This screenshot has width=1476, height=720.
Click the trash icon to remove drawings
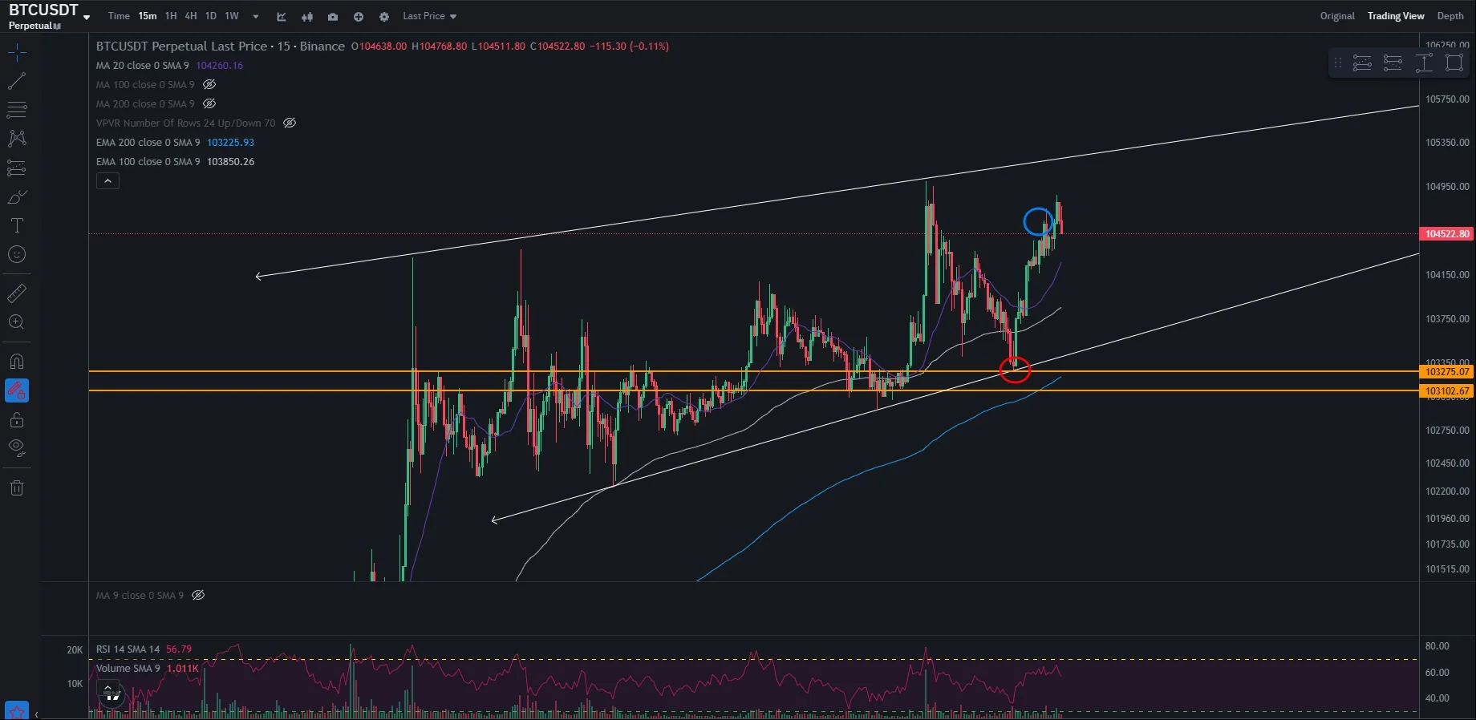click(17, 487)
